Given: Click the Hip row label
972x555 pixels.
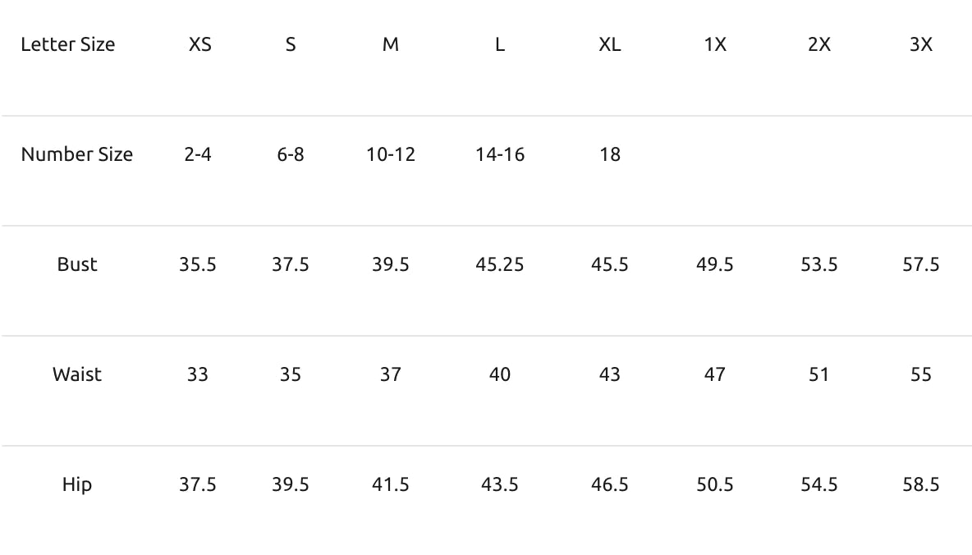Looking at the screenshot, I should click(77, 485).
